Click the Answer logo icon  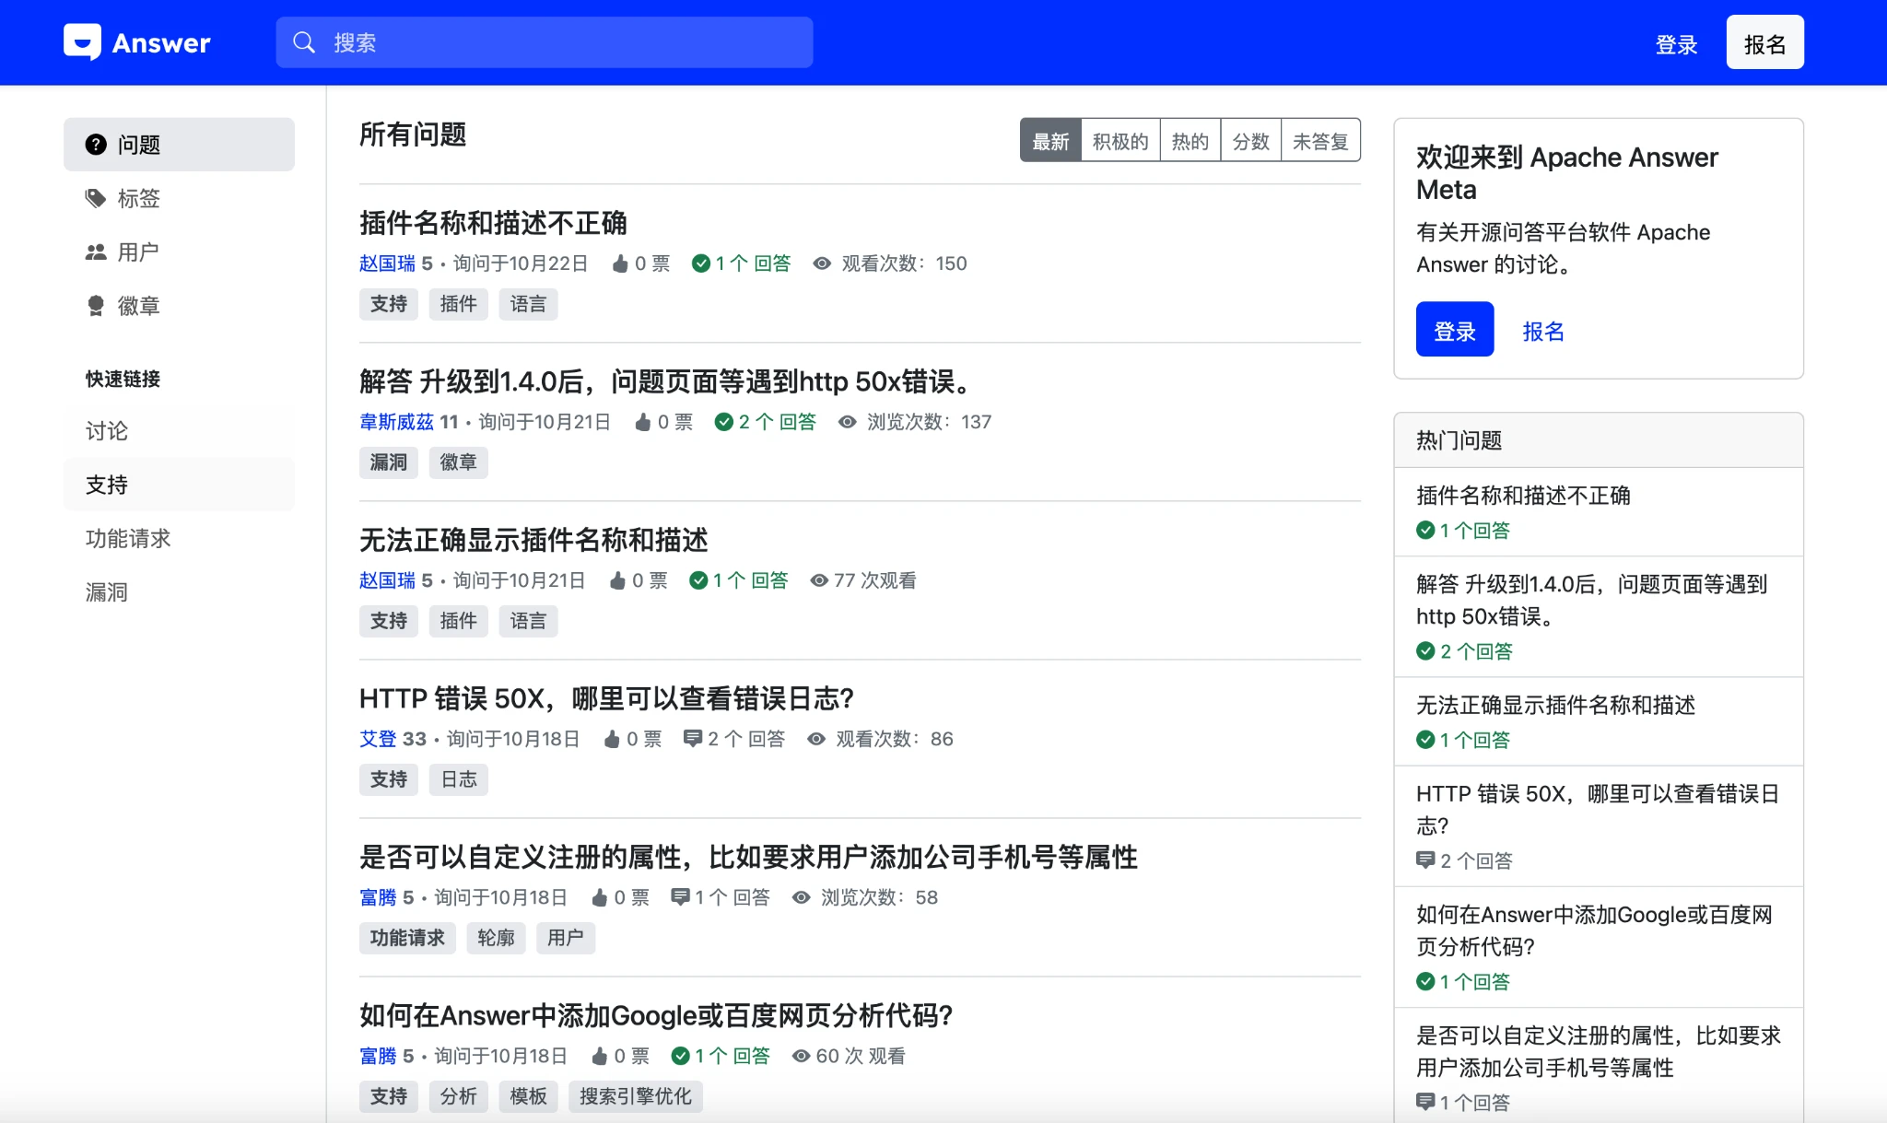pyautogui.click(x=82, y=42)
